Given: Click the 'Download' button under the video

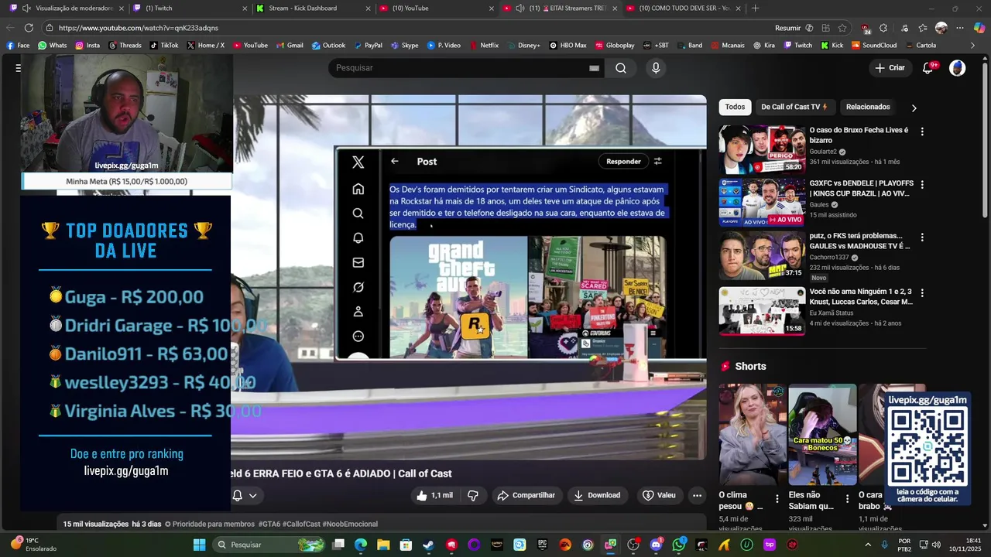Looking at the screenshot, I should (x=597, y=495).
